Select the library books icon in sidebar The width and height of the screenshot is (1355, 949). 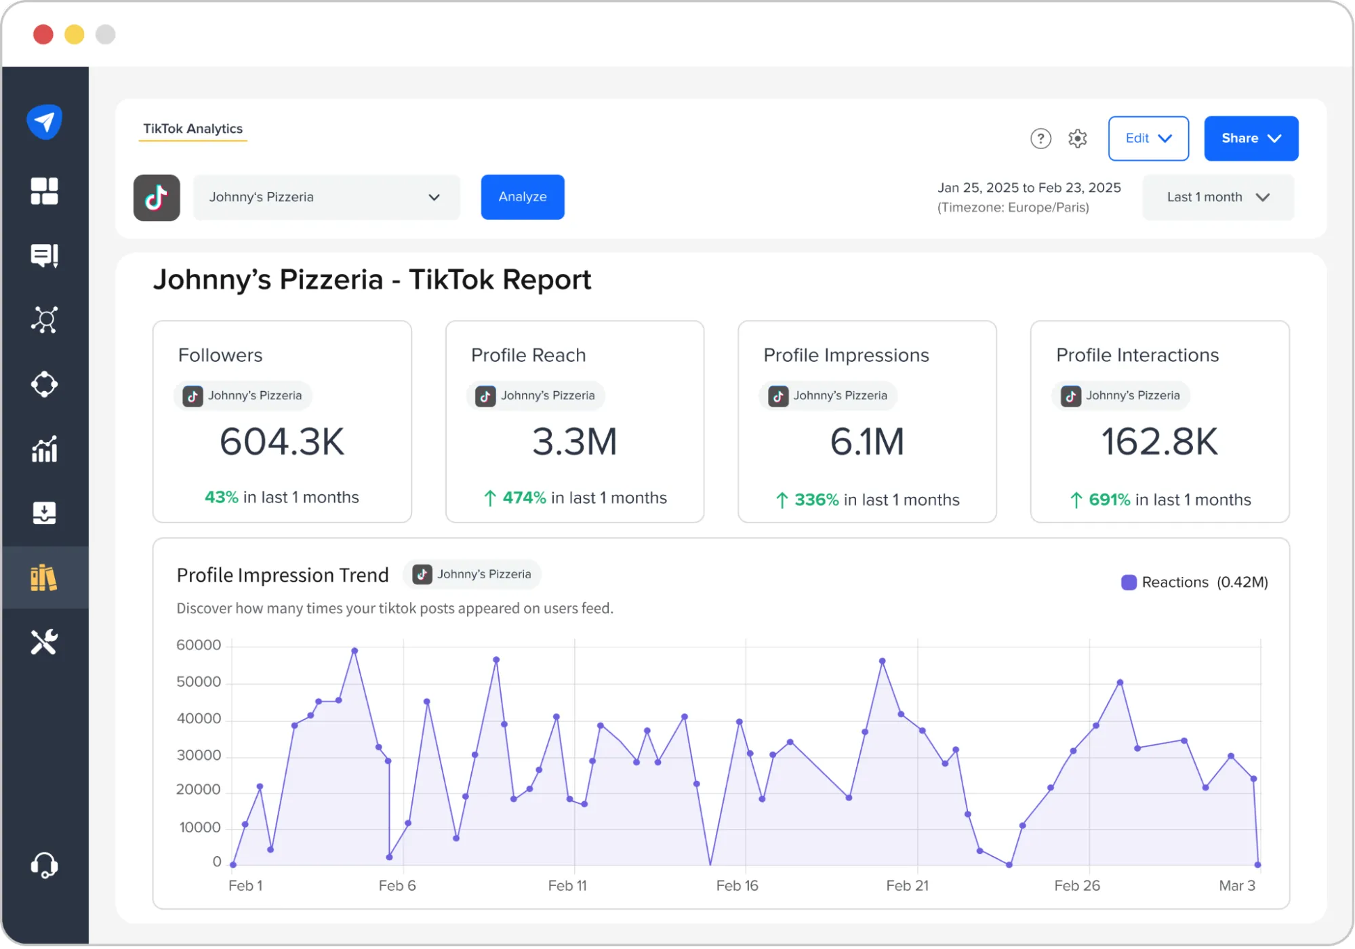coord(45,577)
